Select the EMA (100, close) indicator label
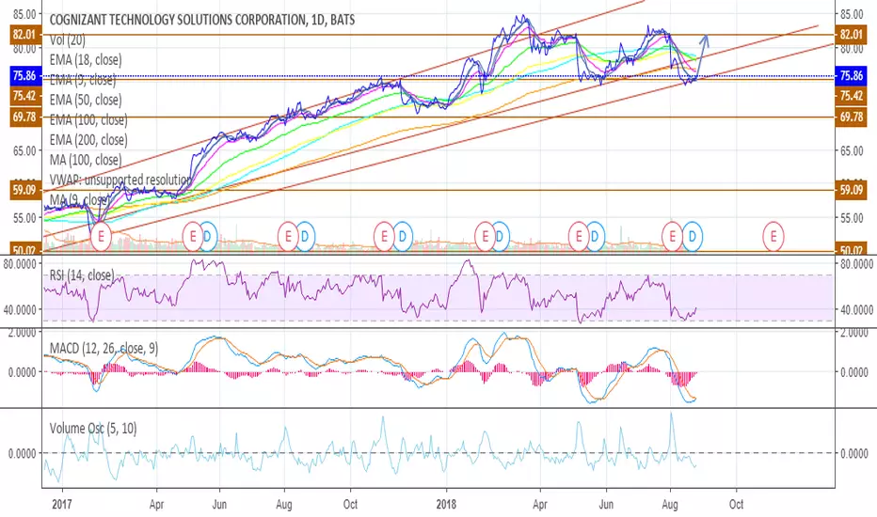This screenshot has height=517, width=877. [88, 120]
